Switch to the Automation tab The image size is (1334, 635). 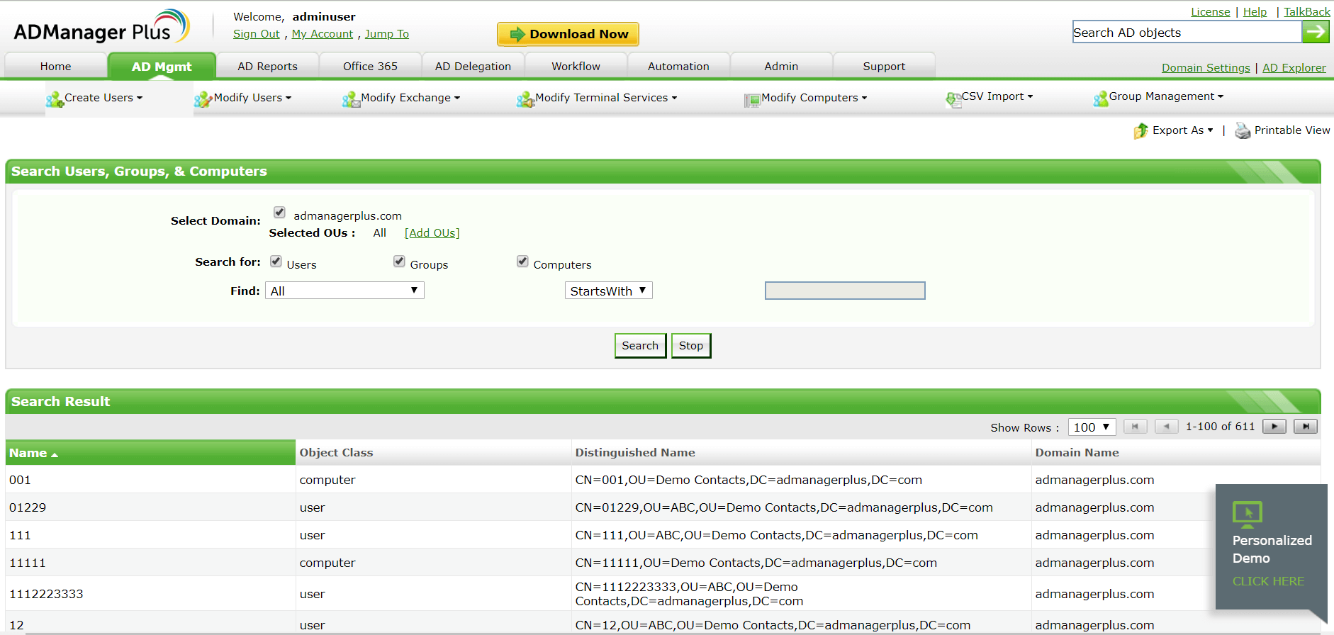click(679, 66)
